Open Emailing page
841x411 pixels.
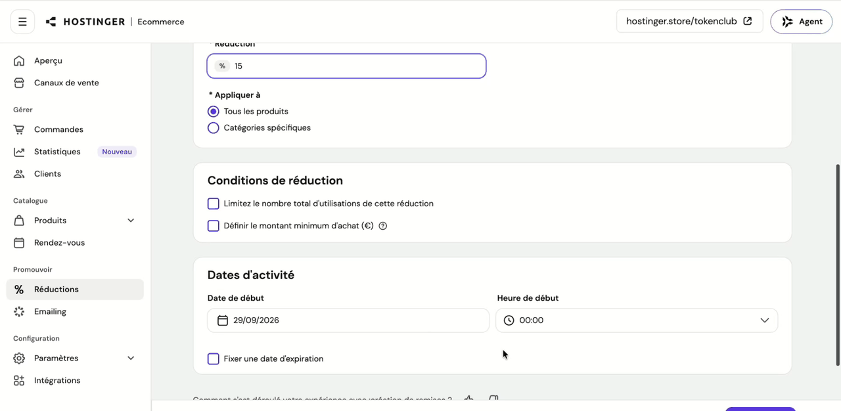75,312
